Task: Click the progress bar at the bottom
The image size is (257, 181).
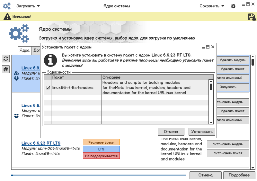Action: click(x=99, y=175)
